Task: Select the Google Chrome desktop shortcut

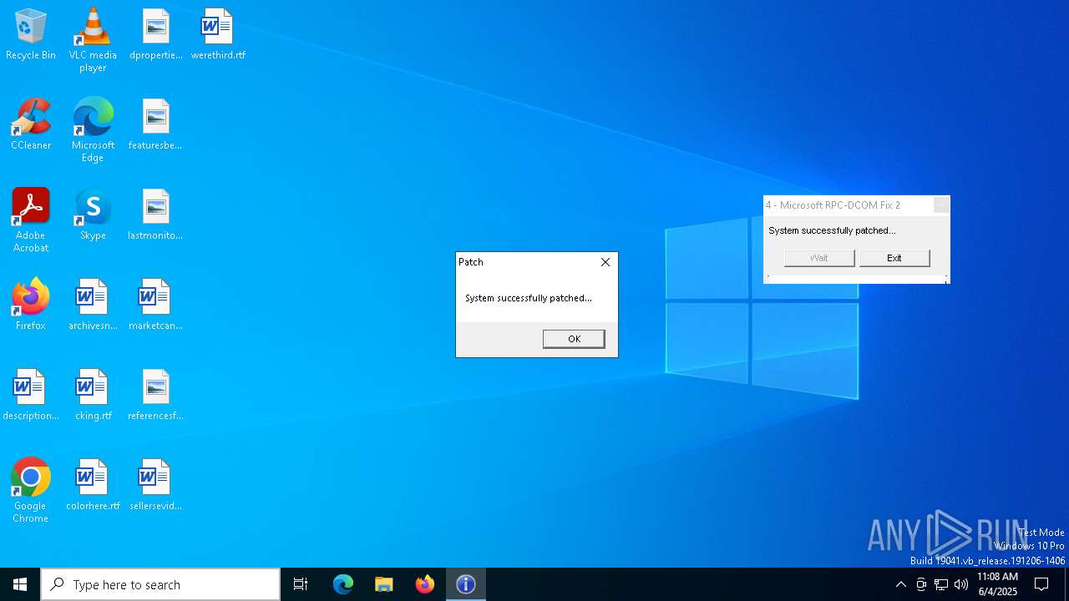Action: (31, 491)
